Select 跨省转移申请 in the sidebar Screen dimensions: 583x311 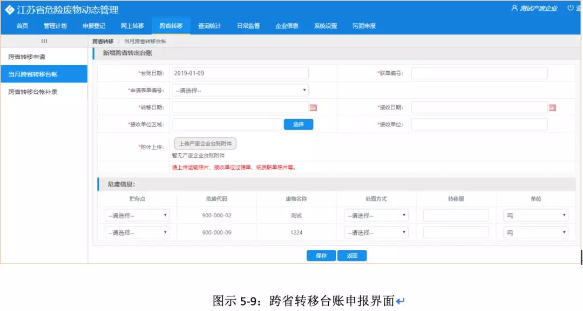click(x=26, y=57)
